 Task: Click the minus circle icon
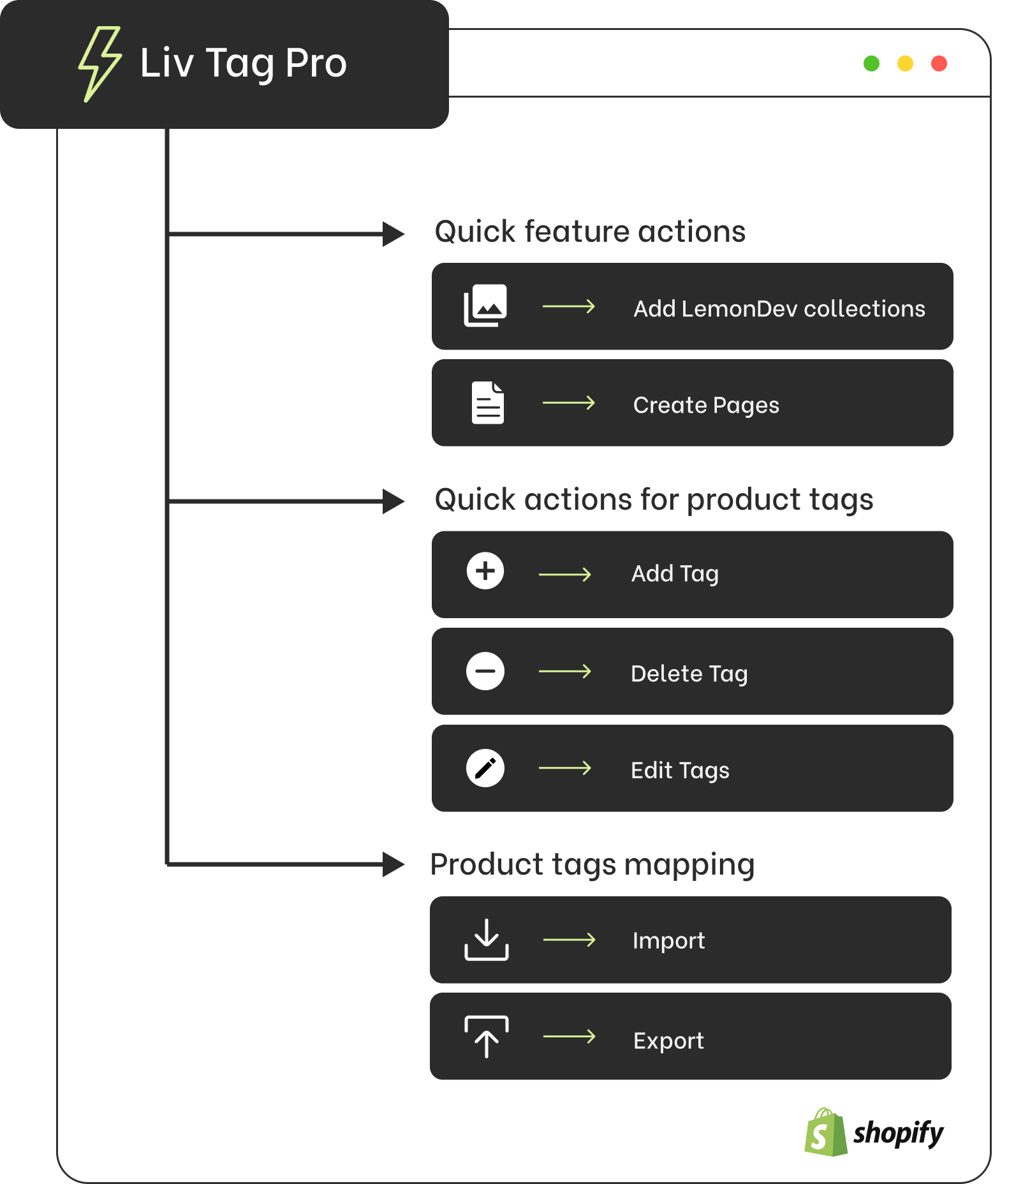point(485,671)
